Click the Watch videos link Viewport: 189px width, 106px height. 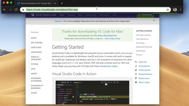pos(144,82)
